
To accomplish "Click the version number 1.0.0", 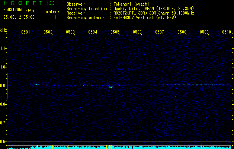I will click(x=51, y=3).
